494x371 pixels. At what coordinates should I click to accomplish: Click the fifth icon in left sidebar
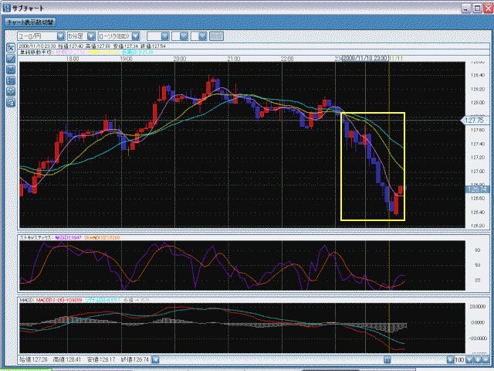[10, 91]
